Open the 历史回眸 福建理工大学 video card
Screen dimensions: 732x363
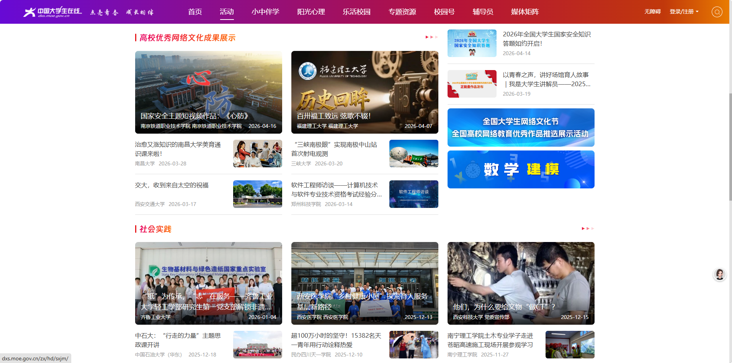(x=364, y=92)
